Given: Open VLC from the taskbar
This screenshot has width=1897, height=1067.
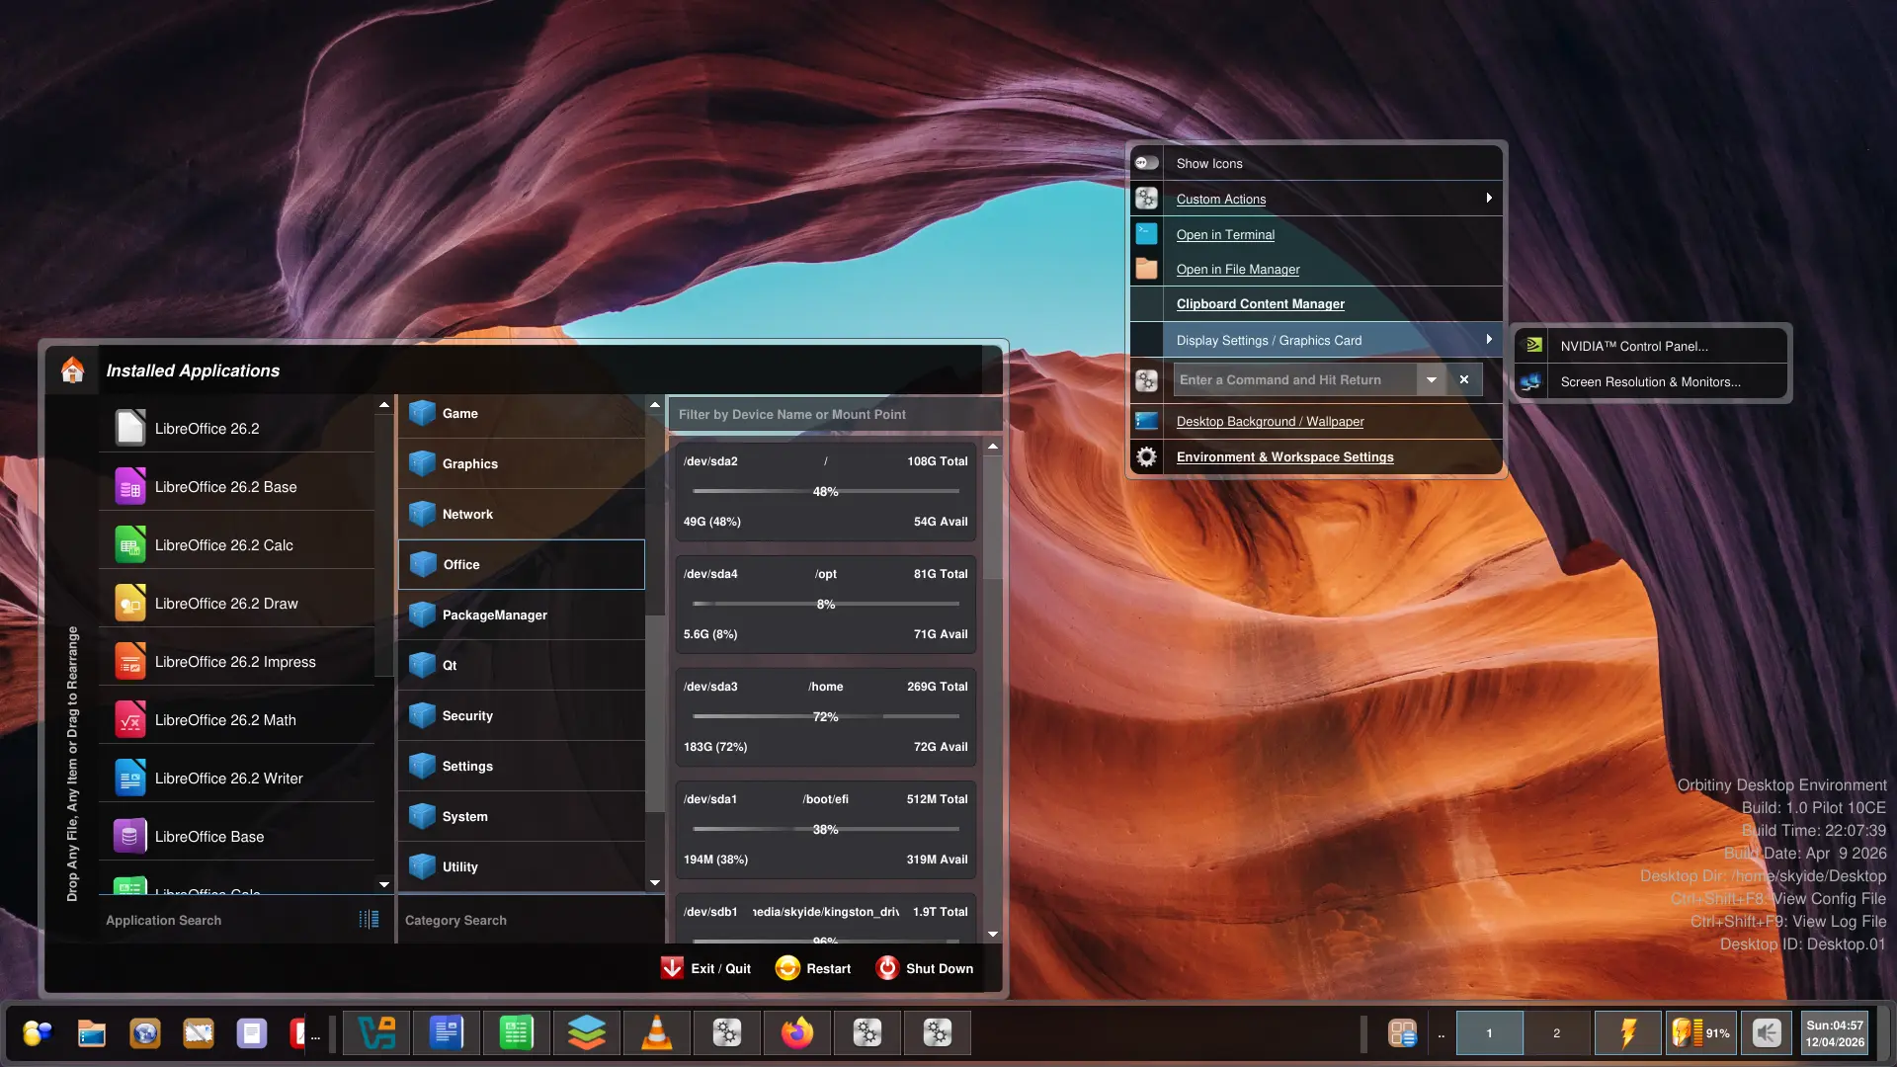Looking at the screenshot, I should click(656, 1033).
